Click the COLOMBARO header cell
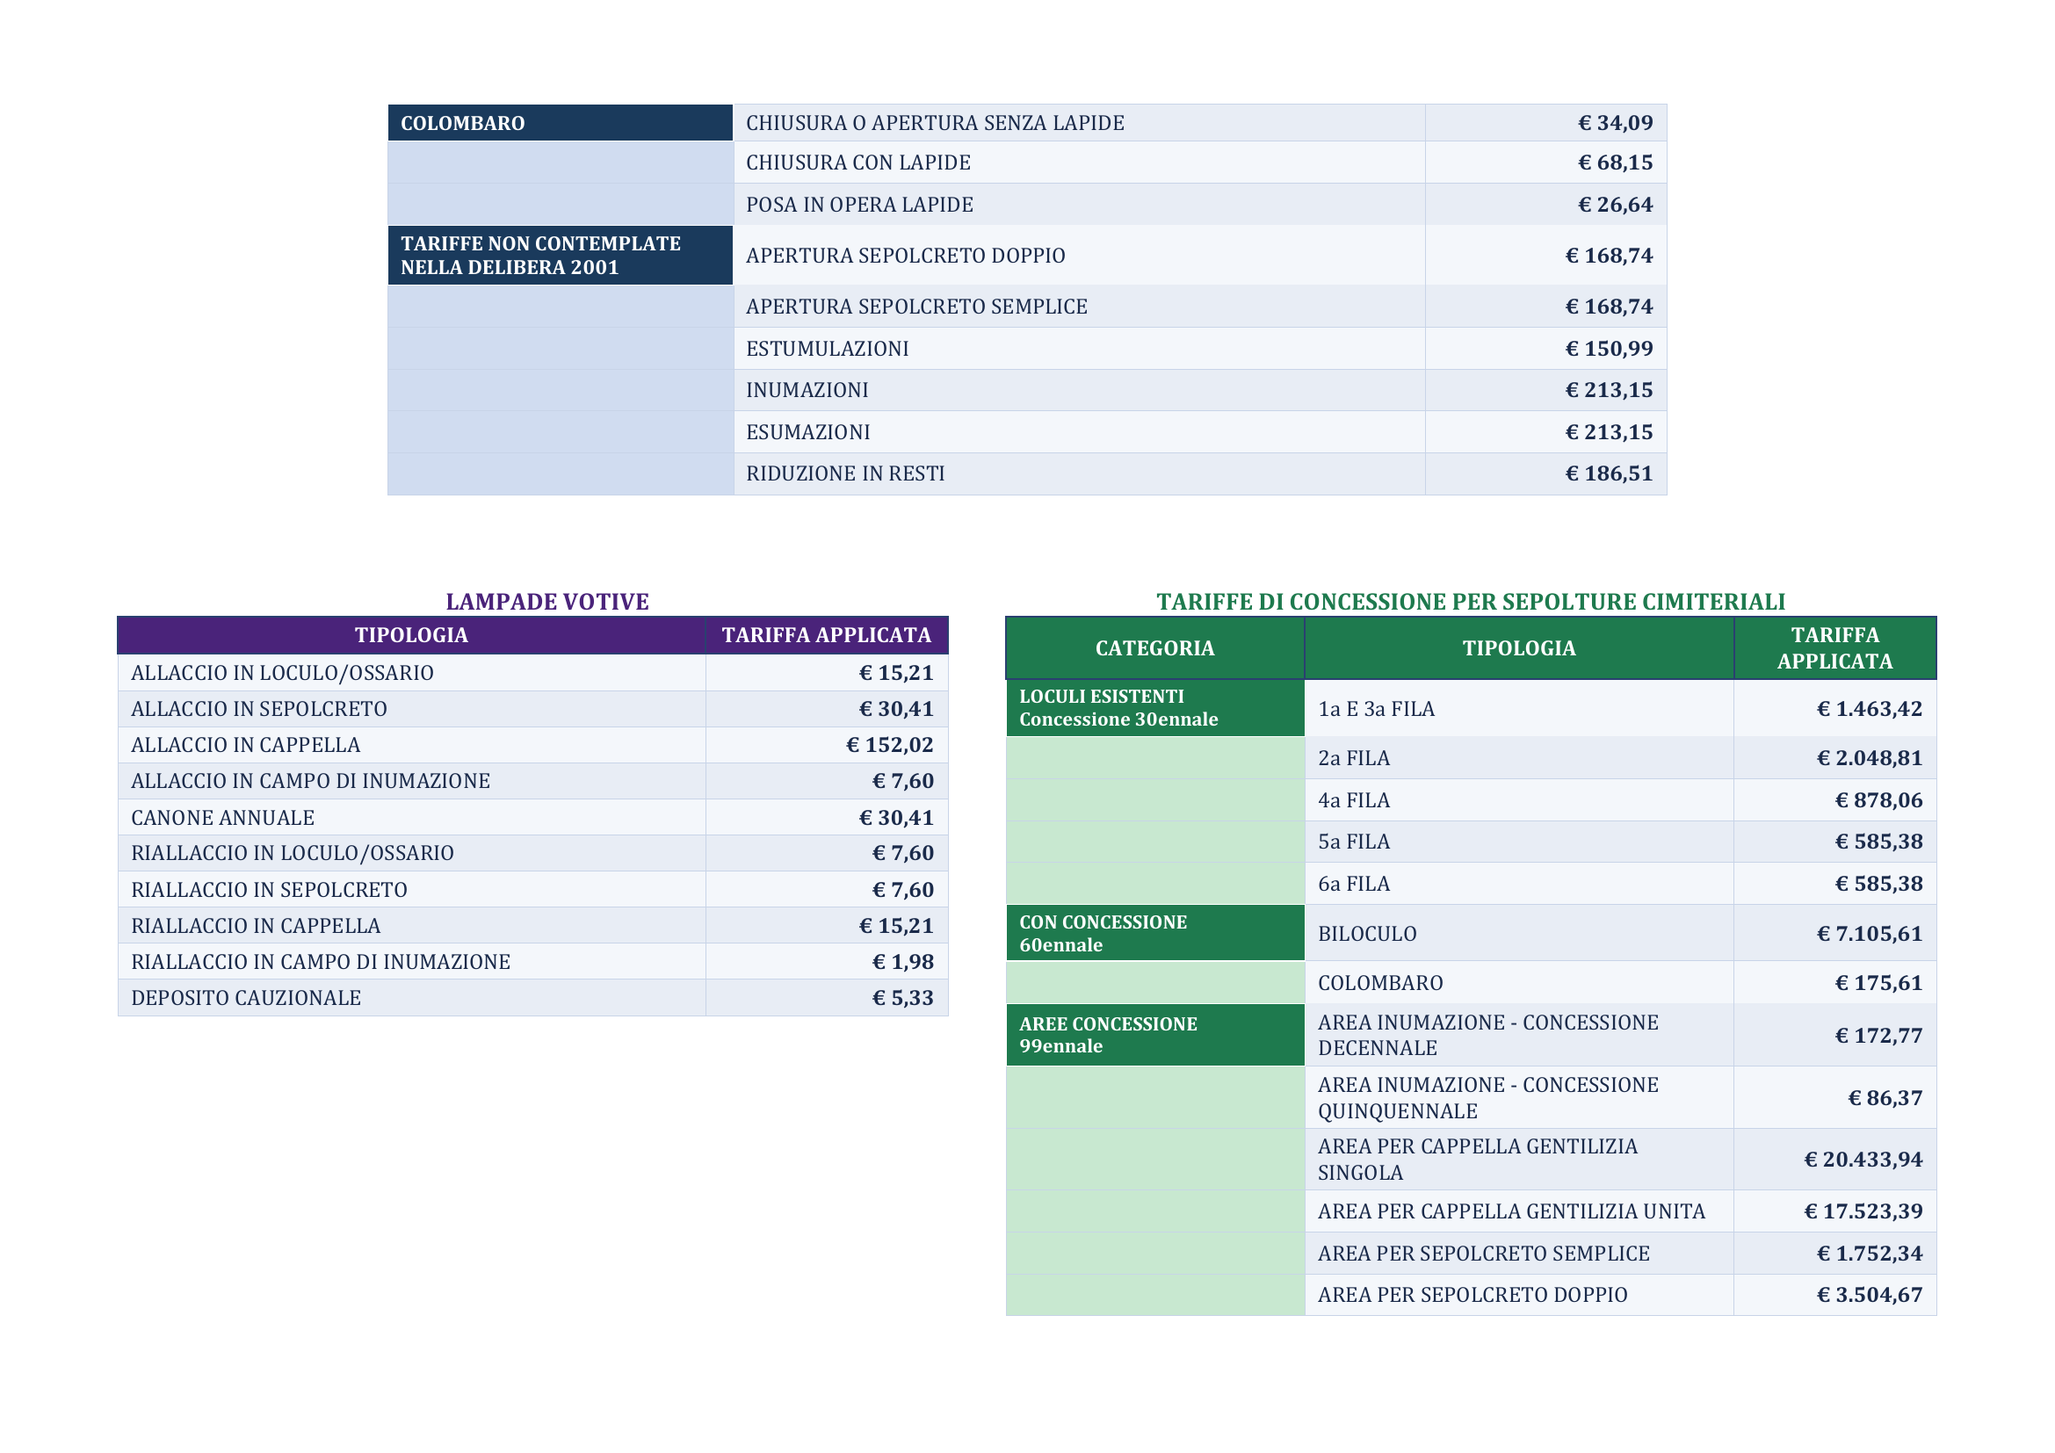 561,123
